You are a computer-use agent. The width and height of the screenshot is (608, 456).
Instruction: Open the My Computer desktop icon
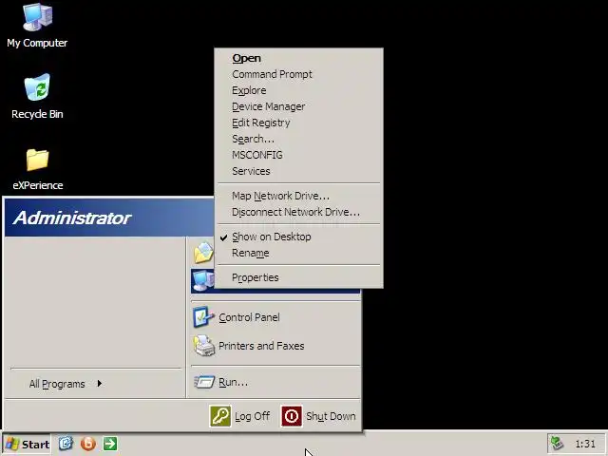(37, 17)
